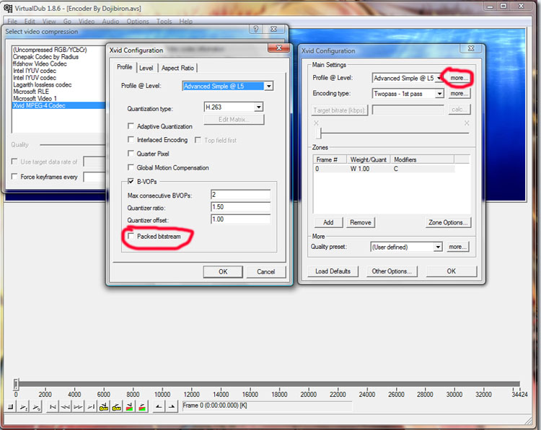Click the Load Defaults button
The width and height of the screenshot is (541, 430).
[x=333, y=271]
